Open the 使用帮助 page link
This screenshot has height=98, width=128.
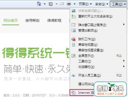tap(32, 20)
